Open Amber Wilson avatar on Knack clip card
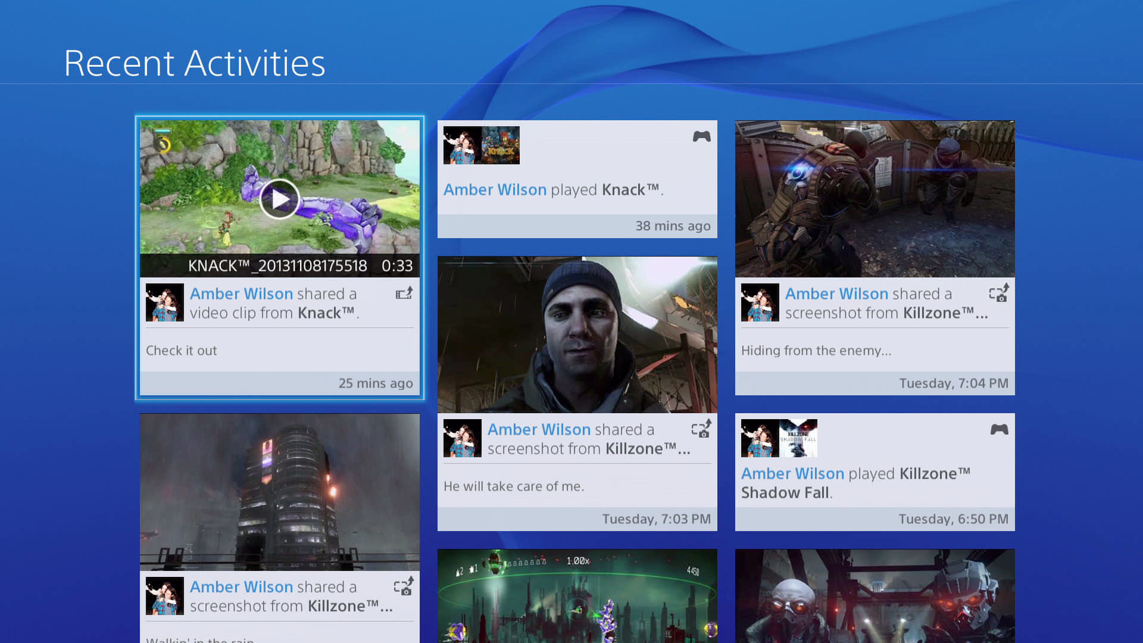This screenshot has width=1143, height=643. click(165, 302)
